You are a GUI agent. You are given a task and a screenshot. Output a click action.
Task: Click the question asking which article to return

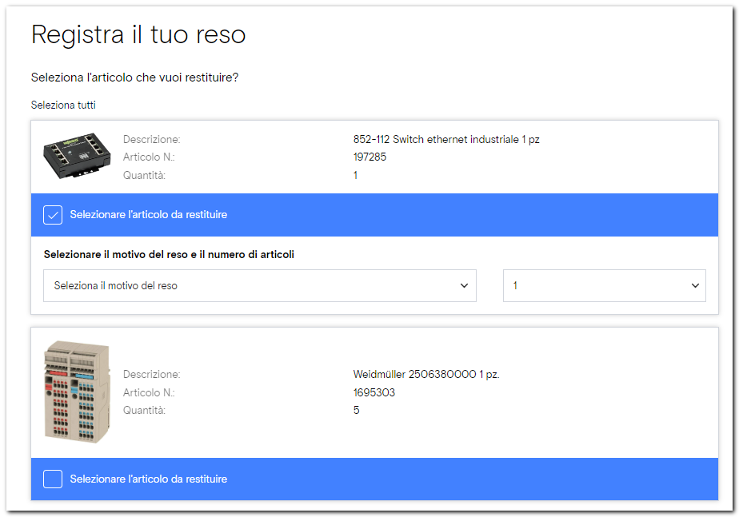[135, 78]
